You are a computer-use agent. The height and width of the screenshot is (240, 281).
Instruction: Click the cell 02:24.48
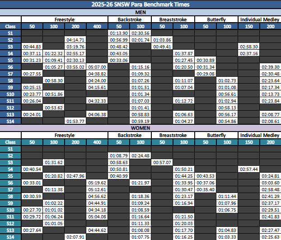(x=140, y=155)
